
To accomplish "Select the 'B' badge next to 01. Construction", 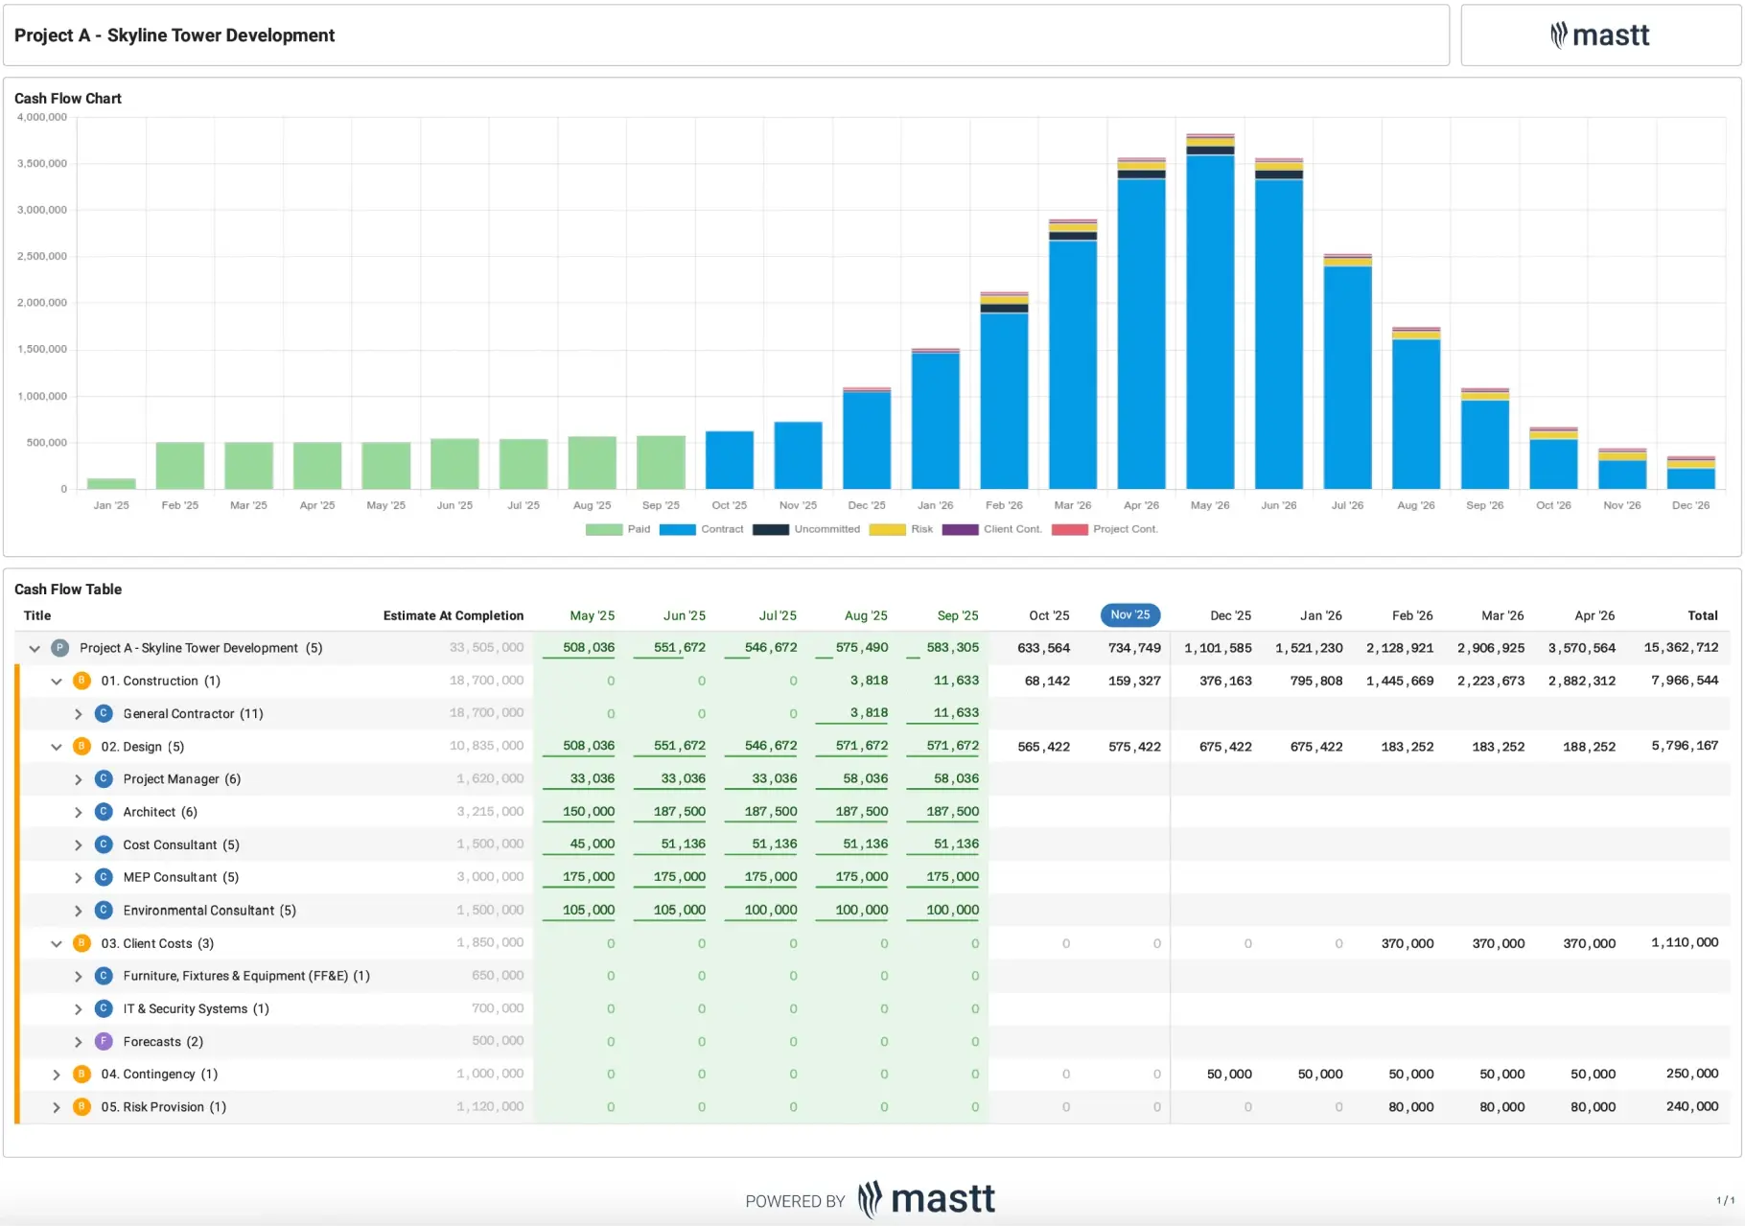I will [x=81, y=681].
